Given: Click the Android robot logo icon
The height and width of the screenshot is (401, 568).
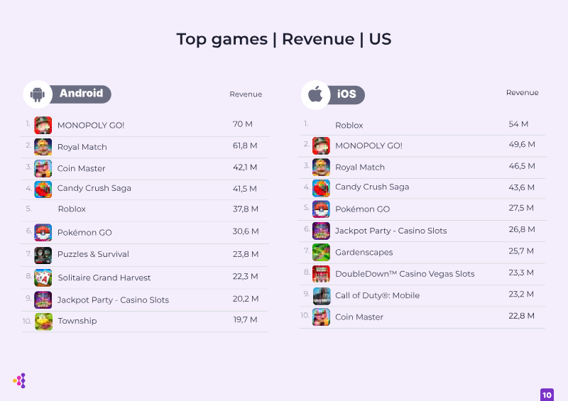Looking at the screenshot, I should (38, 94).
